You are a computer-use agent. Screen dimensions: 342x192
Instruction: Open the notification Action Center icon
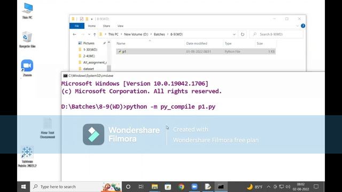point(316,187)
